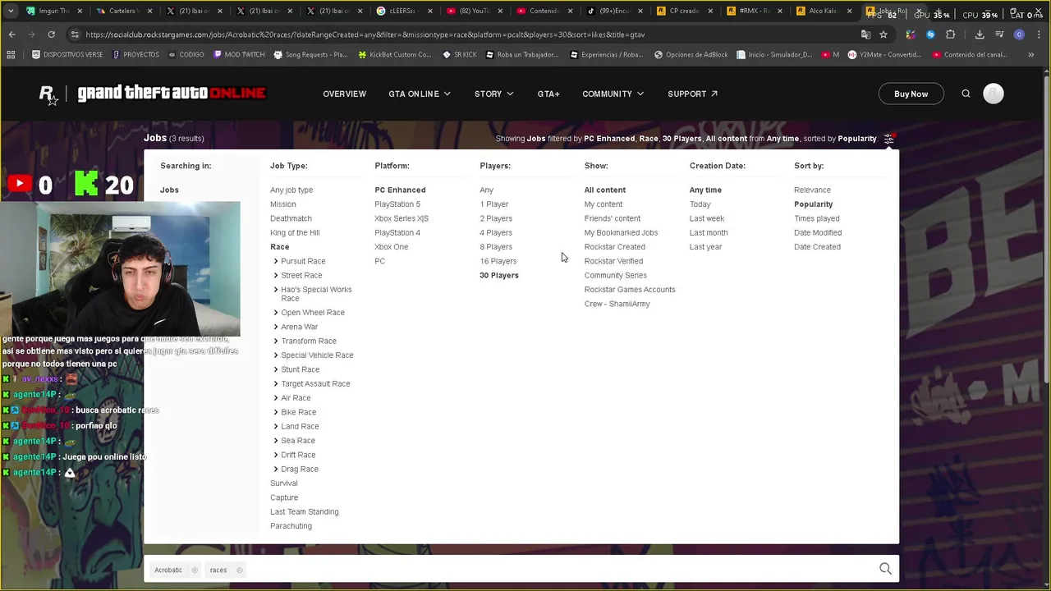Image resolution: width=1051 pixels, height=591 pixels.
Task: Select PlayStation 5 platform filter
Action: point(397,204)
